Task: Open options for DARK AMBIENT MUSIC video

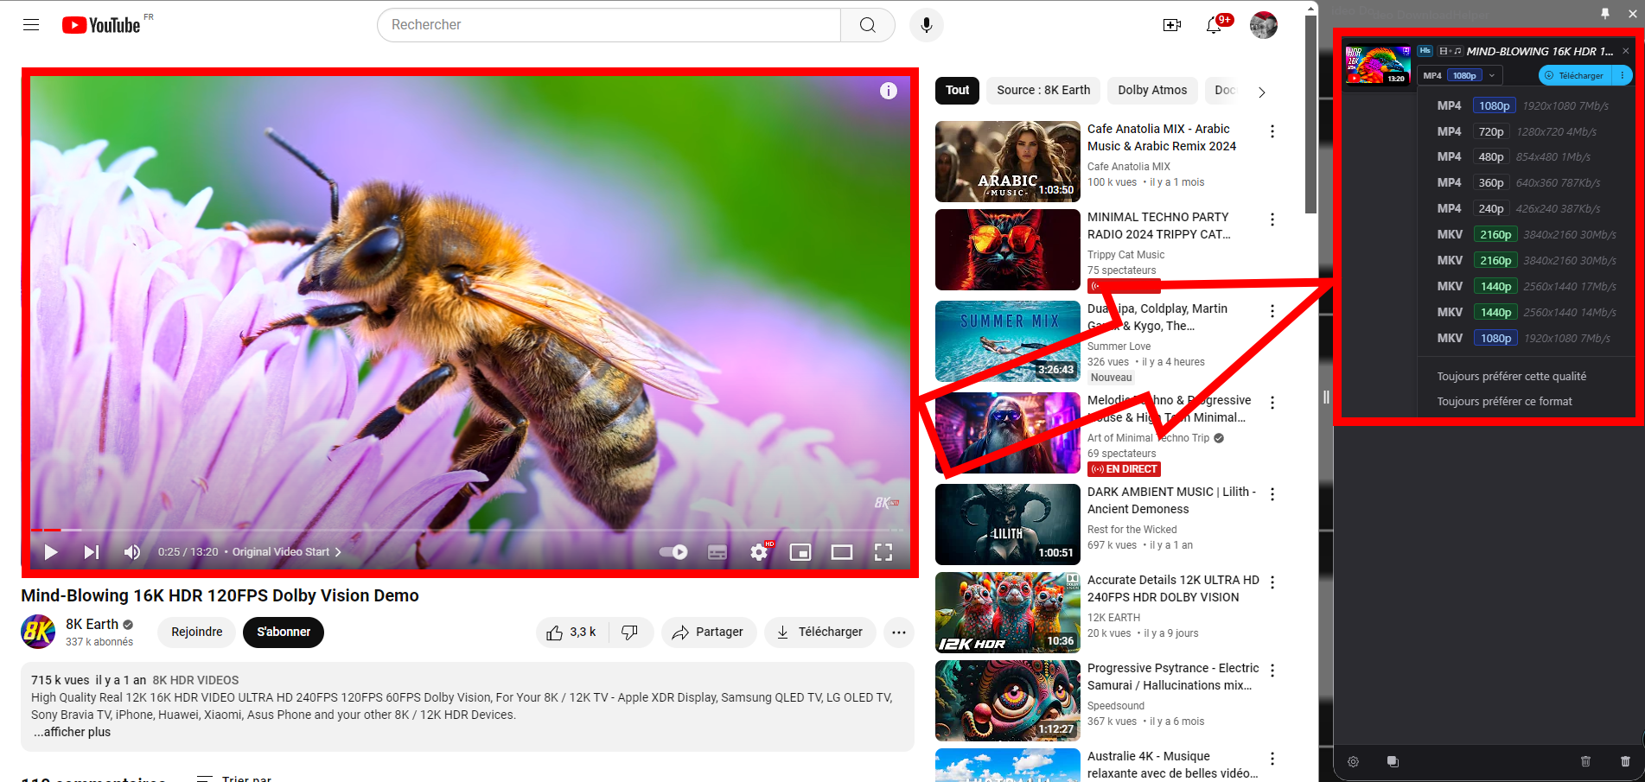Action: 1272,494
